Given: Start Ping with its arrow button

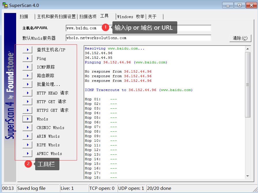Looking at the screenshot, I should click(27, 58).
